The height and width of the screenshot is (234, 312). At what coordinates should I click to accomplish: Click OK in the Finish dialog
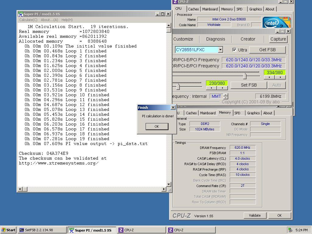(157, 126)
